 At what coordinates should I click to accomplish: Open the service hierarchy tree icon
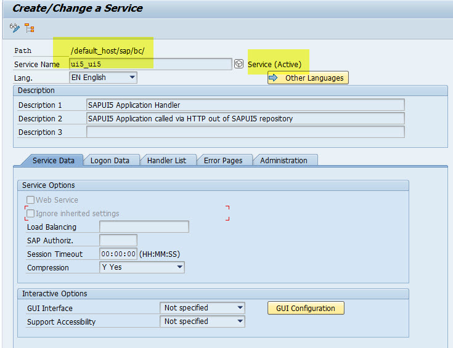tap(30, 28)
